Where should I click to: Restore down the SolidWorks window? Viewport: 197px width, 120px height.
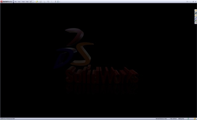click(193, 2)
